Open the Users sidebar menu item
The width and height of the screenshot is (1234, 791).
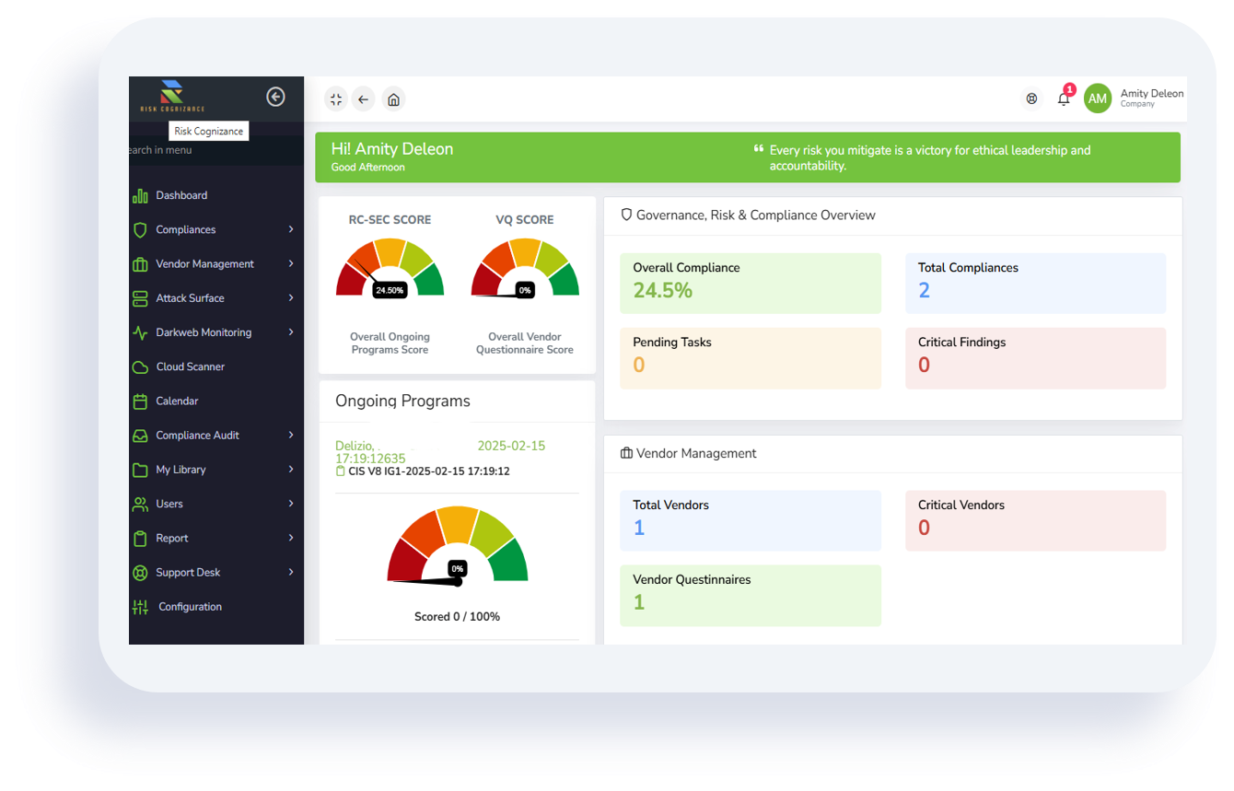point(169,504)
